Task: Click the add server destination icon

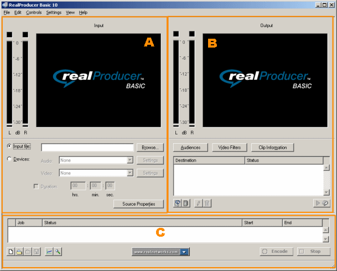Action: (x=178, y=204)
